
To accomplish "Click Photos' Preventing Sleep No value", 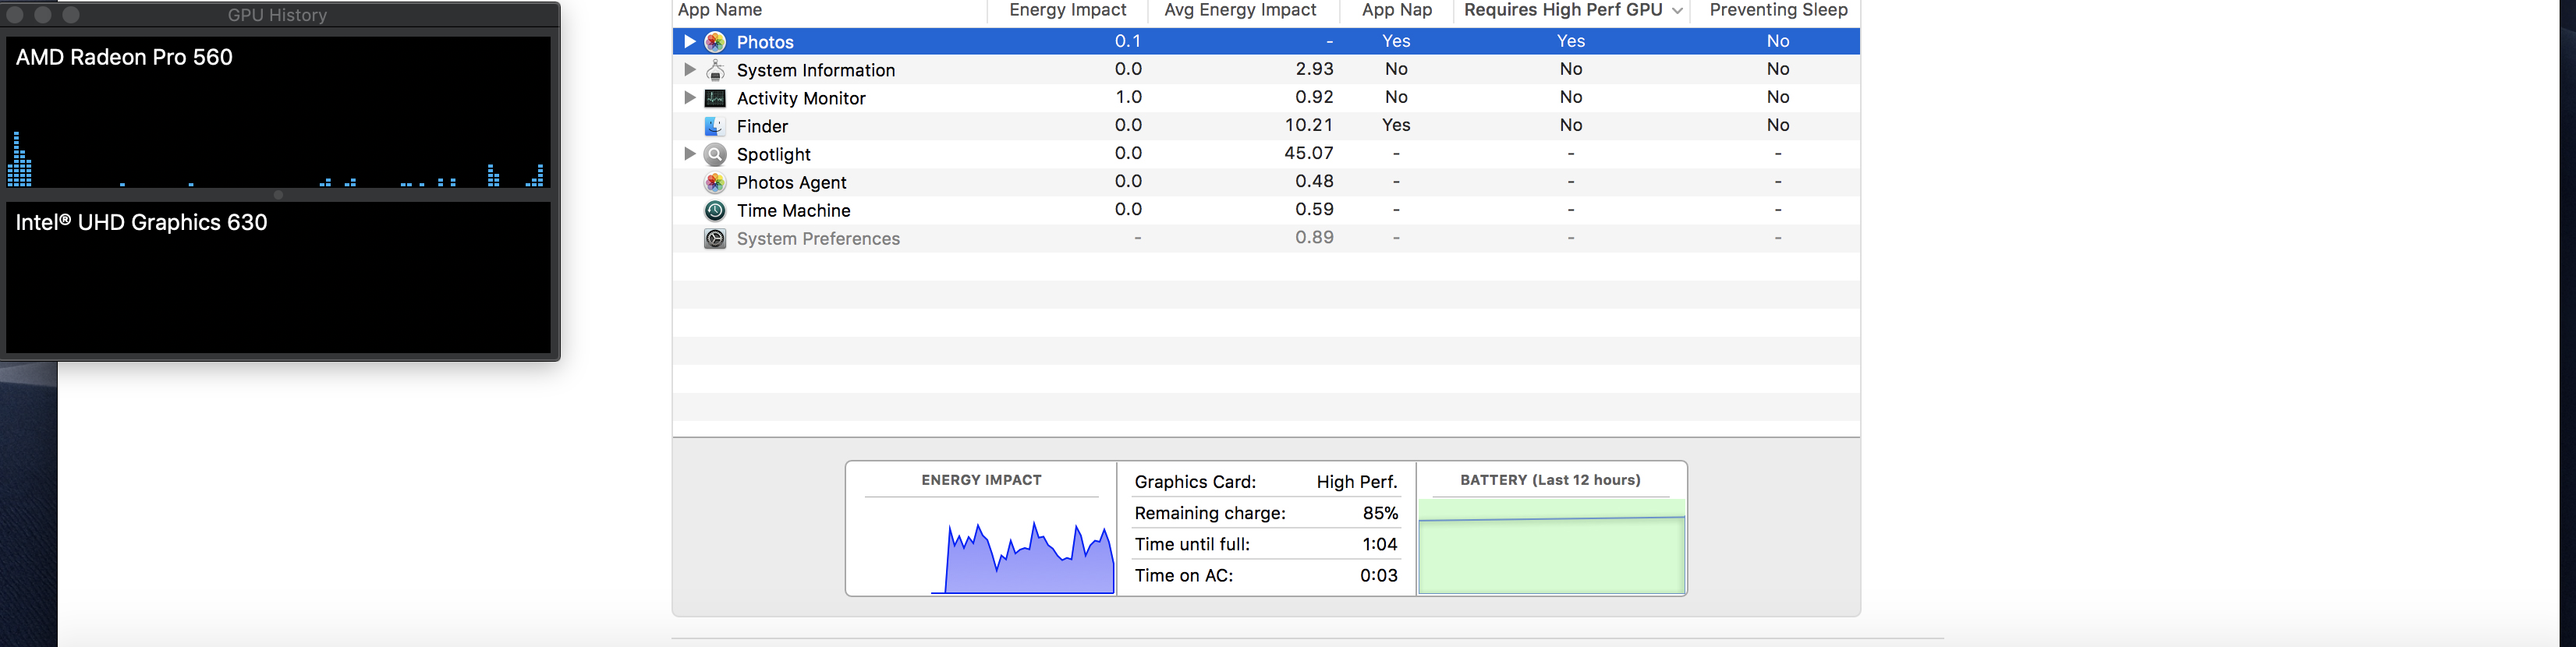I will point(1777,41).
